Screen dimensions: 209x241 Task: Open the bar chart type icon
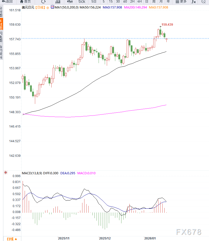click(x=58, y=2)
